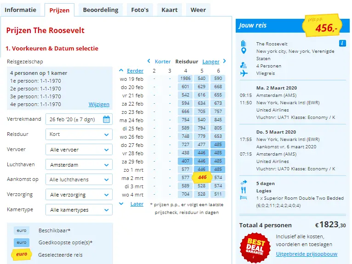Viewport: 352px width, 264px height.
Task: Click the Wijzigen link
Action: pyautogui.click(x=99, y=104)
